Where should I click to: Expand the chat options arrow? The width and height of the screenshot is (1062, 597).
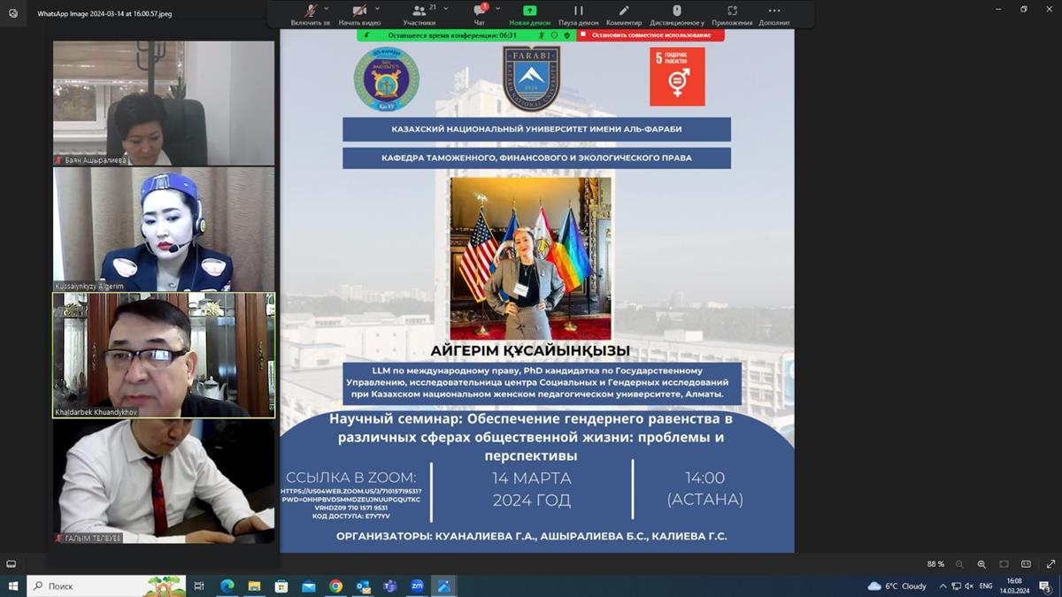(498, 8)
